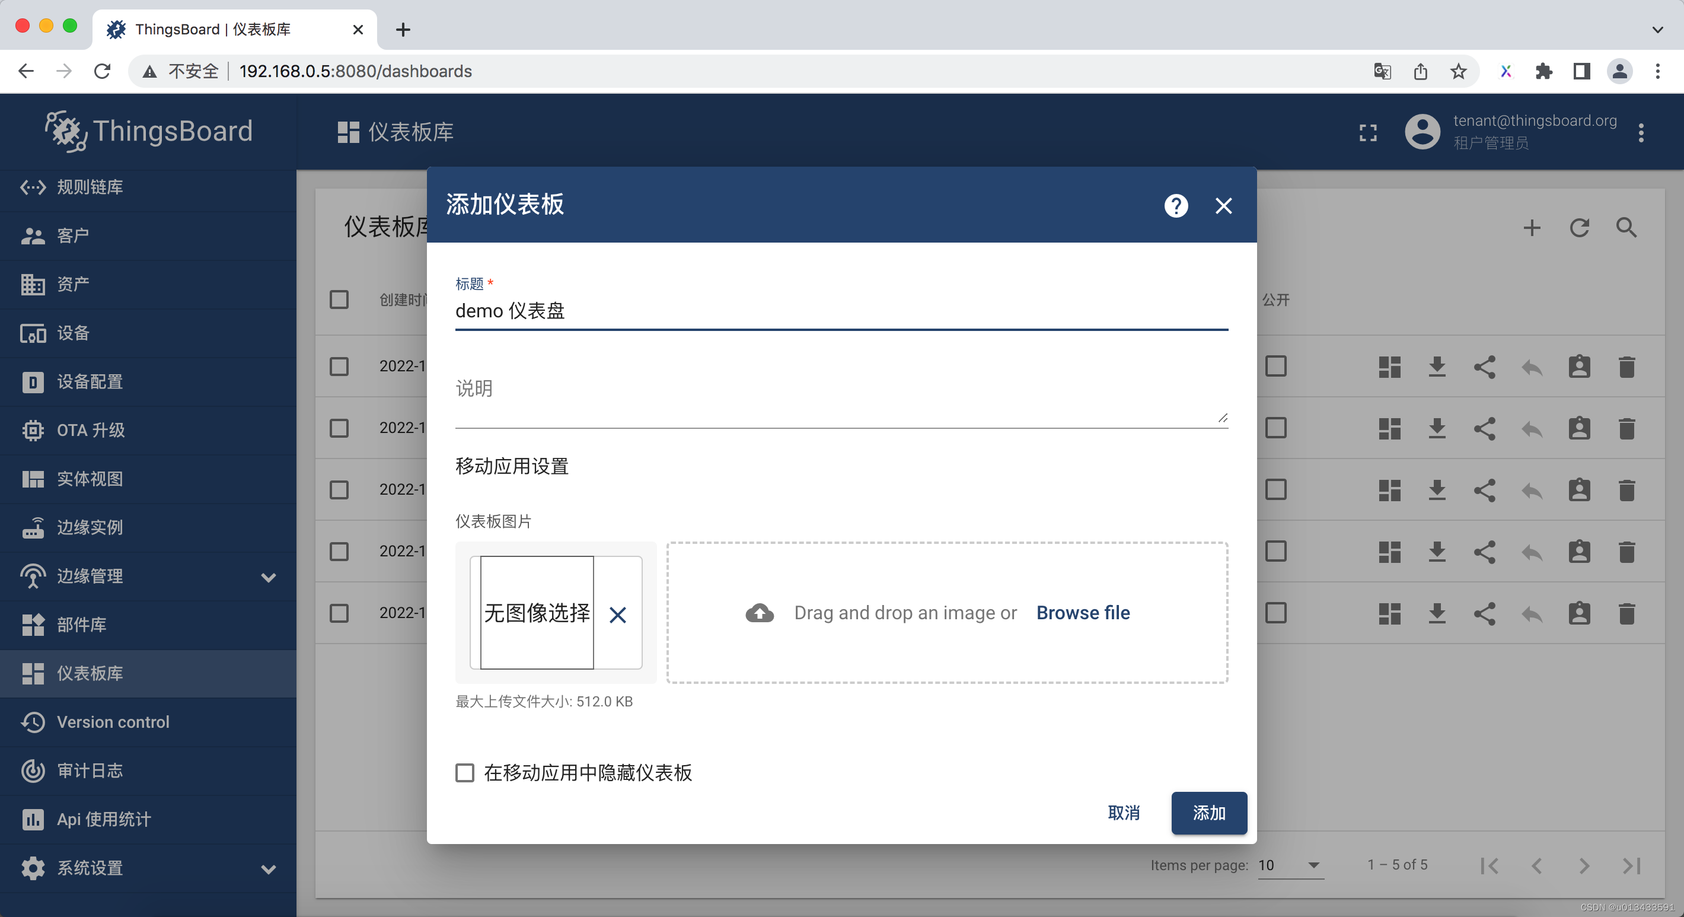This screenshot has height=917, width=1684.
Task: Toggle the select-all checkbox in table header
Action: (x=339, y=300)
